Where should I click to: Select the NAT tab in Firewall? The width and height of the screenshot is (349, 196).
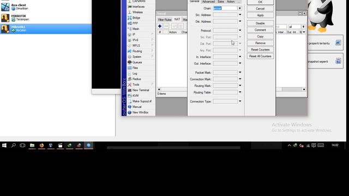coord(177,20)
